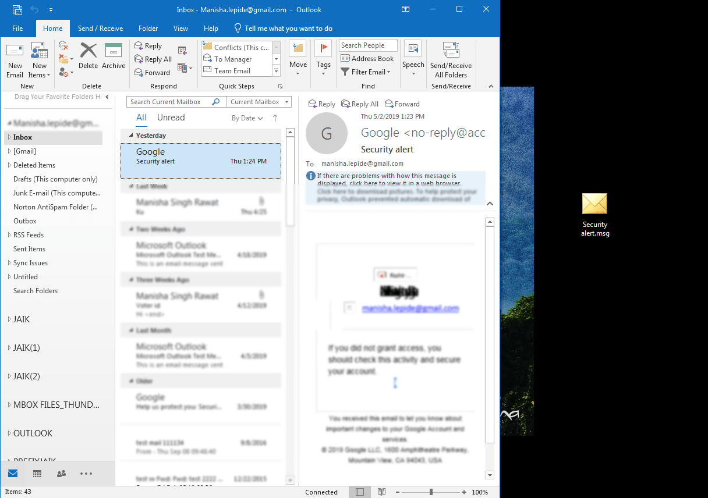Open the Move dropdown

(298, 59)
